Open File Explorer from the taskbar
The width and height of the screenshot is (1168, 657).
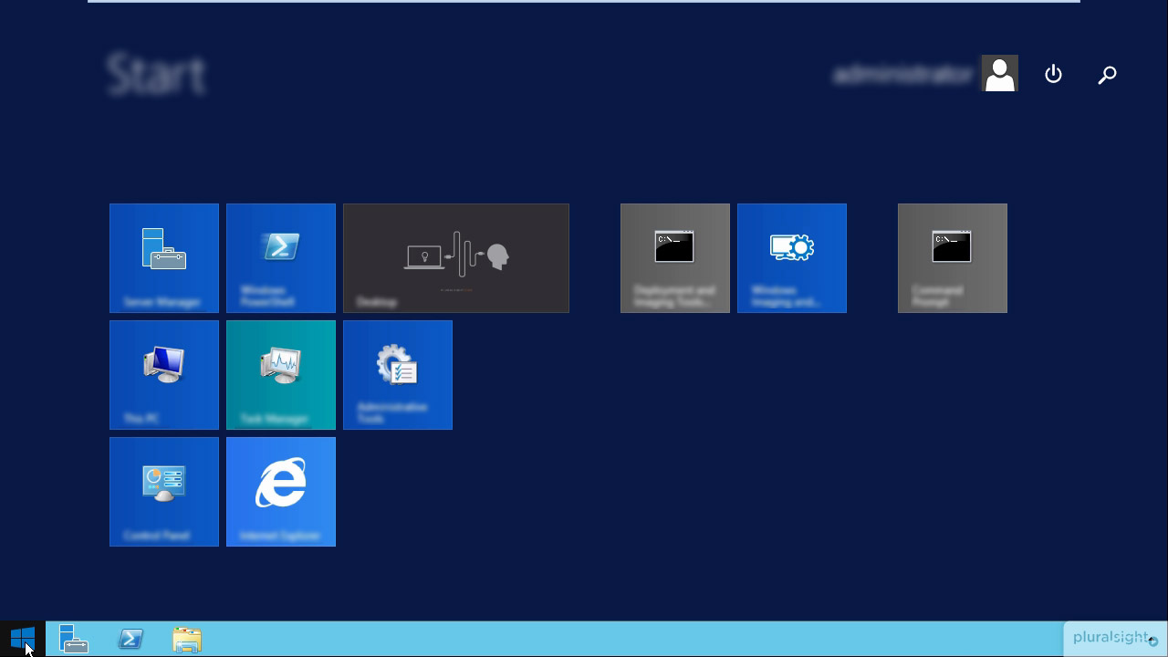click(x=186, y=639)
